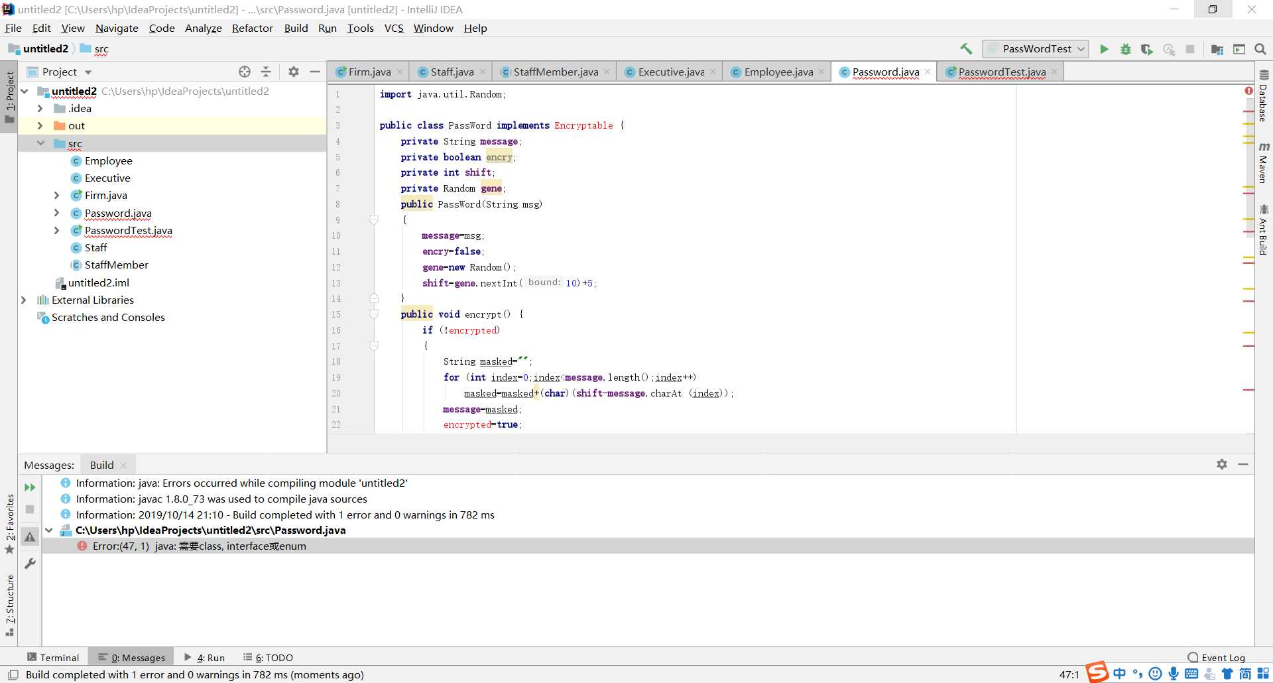This screenshot has width=1273, height=683.
Task: Collapse the src folder
Action: pyautogui.click(x=40, y=143)
